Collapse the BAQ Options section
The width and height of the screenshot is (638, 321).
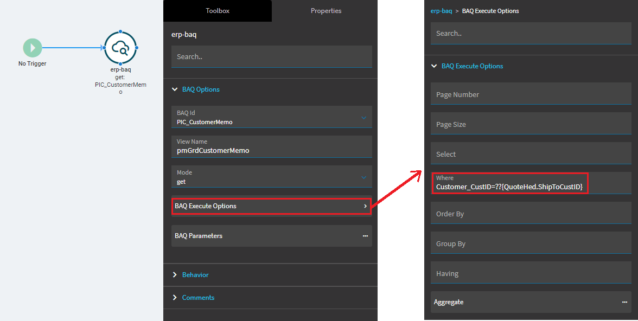[175, 89]
